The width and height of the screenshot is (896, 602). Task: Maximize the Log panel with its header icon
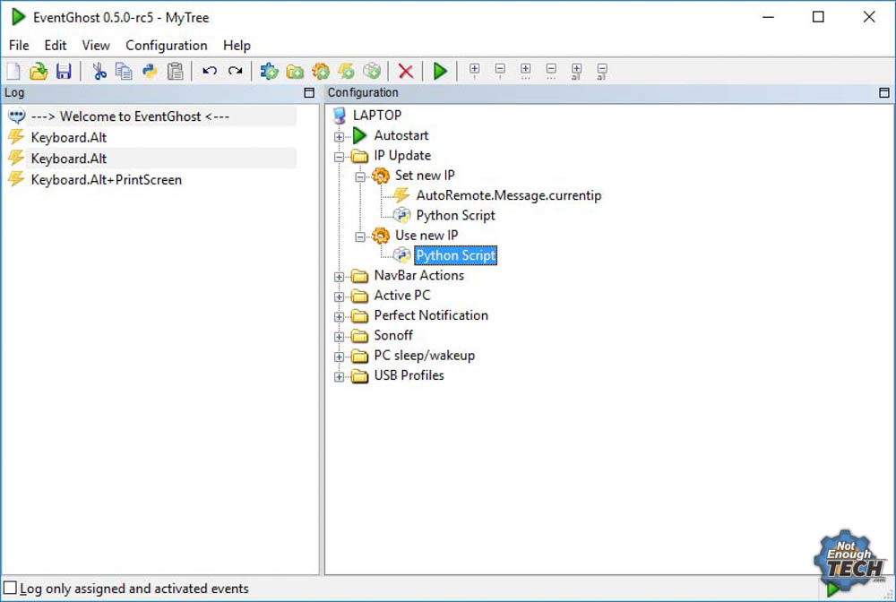pyautogui.click(x=309, y=92)
